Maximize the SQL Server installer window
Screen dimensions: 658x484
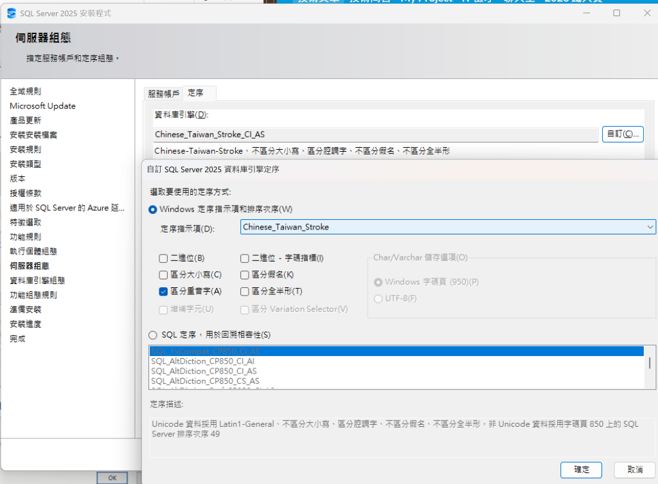(x=616, y=13)
